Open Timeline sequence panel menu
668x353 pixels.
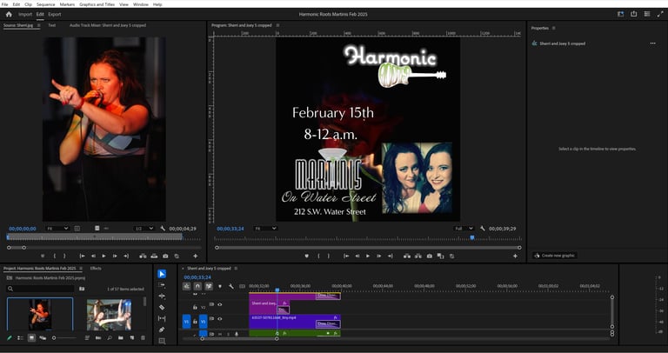coord(236,269)
